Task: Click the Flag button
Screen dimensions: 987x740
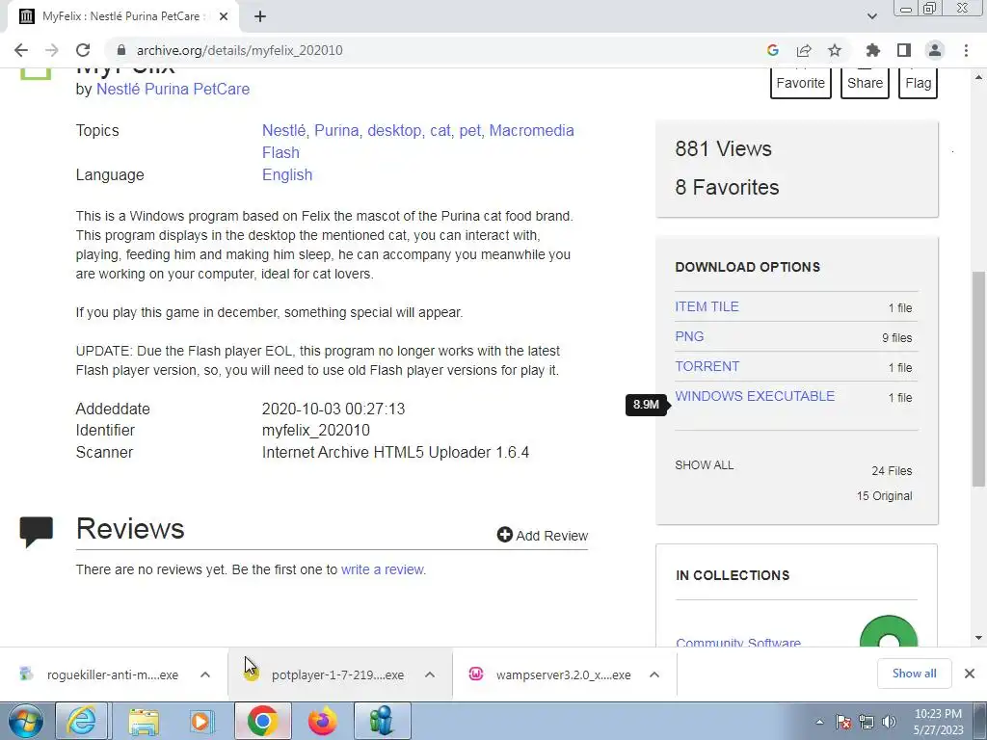Action: 919,83
